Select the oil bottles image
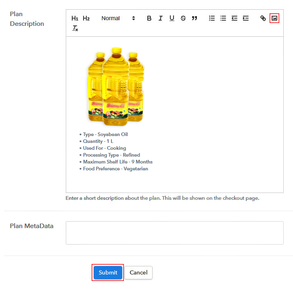Viewport: 293px width, 289px height. tap(116, 86)
